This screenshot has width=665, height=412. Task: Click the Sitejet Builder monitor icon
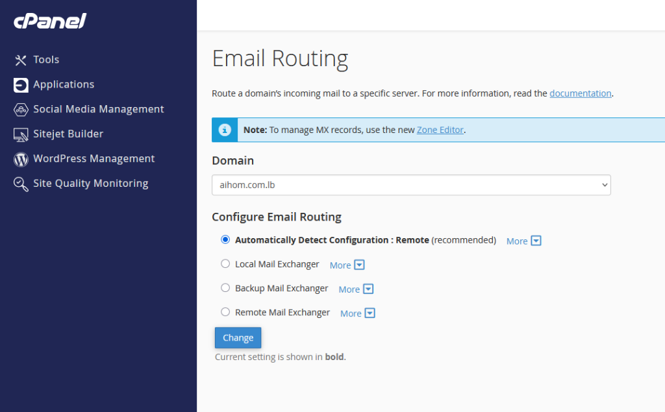21,135
